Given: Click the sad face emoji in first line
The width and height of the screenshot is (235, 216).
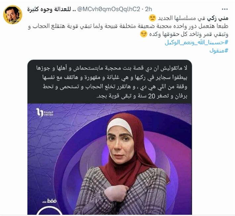Looking at the screenshot, I should [x=153, y=18].
